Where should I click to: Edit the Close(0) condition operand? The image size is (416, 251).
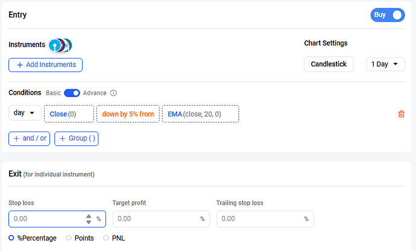tap(69, 114)
